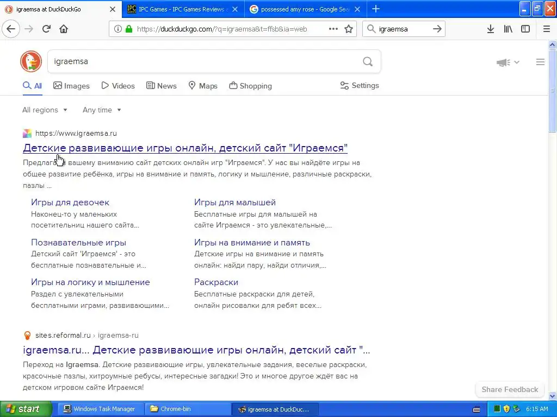Switch to Windows Task Manager taskbar button

click(100, 409)
